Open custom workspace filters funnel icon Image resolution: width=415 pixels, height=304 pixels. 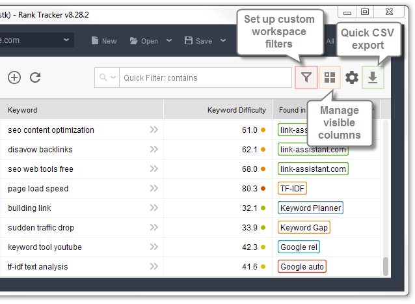click(x=306, y=77)
